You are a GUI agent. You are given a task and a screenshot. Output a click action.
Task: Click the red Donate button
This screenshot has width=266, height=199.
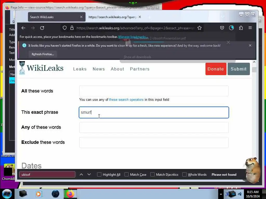[216, 69]
